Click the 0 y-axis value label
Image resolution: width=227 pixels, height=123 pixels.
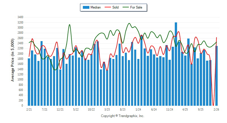(x=22, y=105)
